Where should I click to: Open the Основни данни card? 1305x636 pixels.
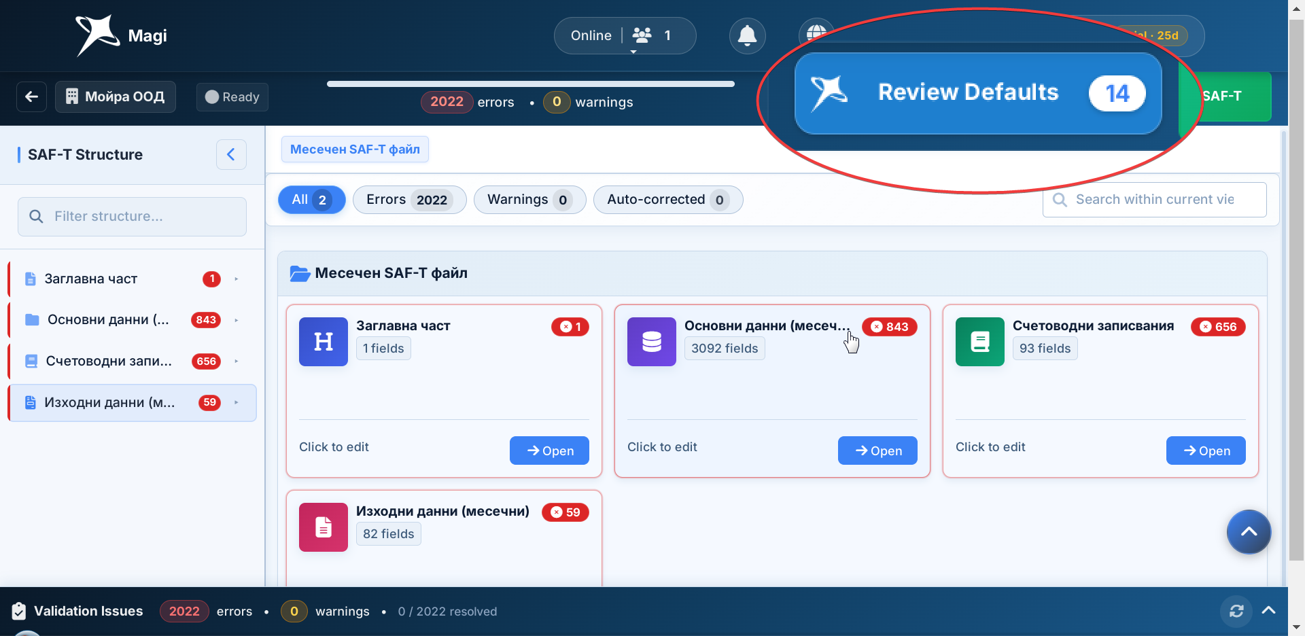point(877,450)
